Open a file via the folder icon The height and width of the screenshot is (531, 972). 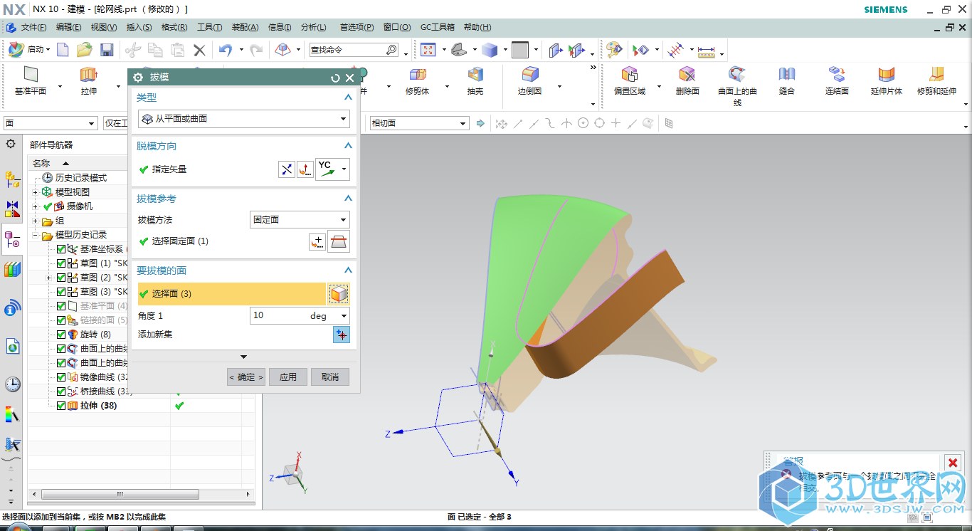(x=85, y=50)
